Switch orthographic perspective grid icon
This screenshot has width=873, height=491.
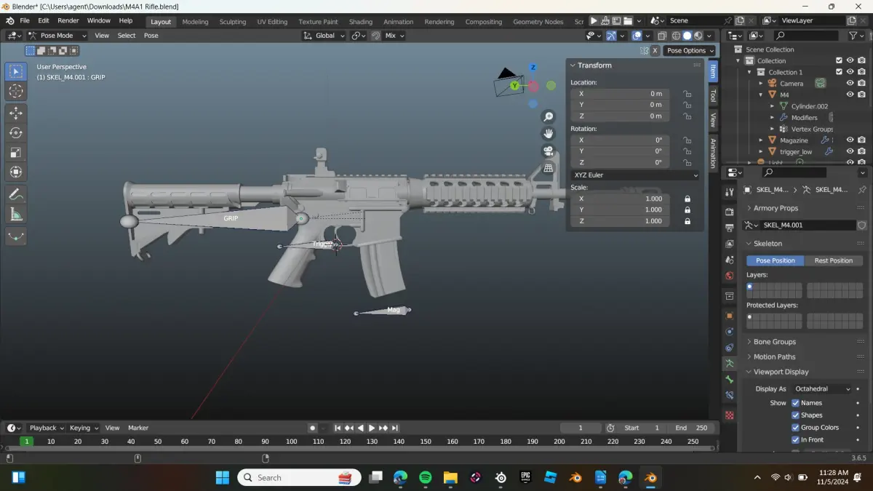(549, 168)
